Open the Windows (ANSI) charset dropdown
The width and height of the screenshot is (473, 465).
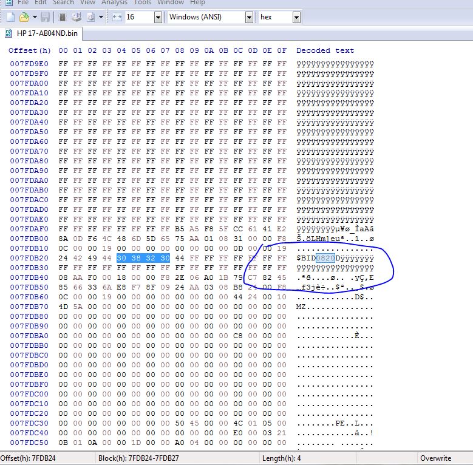250,17
